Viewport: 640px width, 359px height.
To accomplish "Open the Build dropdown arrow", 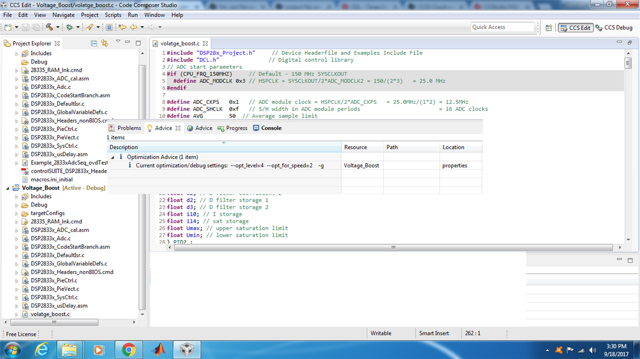I will pyautogui.click(x=58, y=27).
